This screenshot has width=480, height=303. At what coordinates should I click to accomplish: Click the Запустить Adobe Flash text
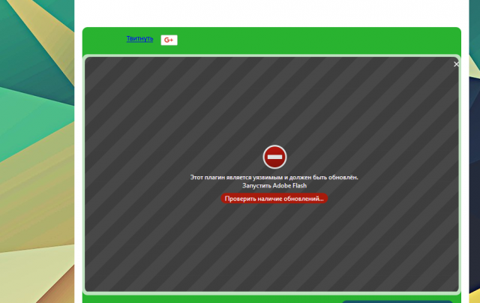pyautogui.click(x=274, y=185)
